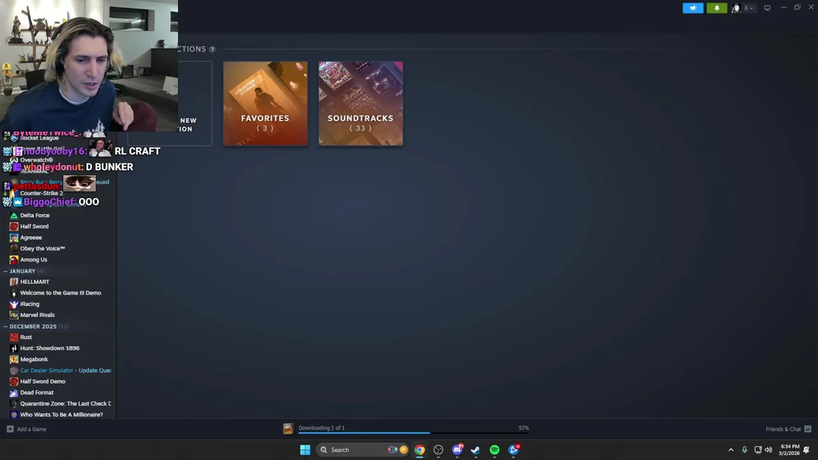Click Megabonk game icon
Screen dimensions: 818x460
coord(14,359)
